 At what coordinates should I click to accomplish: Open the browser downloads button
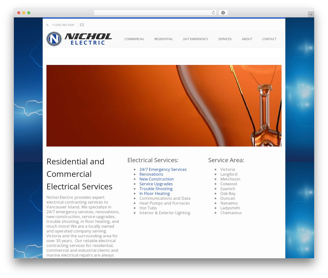pyautogui.click(x=223, y=13)
